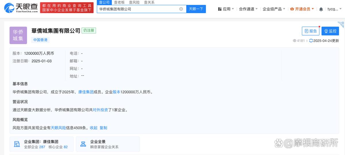Screen dimensions: 345x155
Task: Click the 天眼一下 search button
Action: [x=196, y=9]
